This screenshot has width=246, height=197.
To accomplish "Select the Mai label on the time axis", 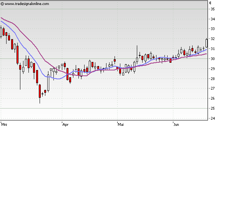I will [121, 125].
